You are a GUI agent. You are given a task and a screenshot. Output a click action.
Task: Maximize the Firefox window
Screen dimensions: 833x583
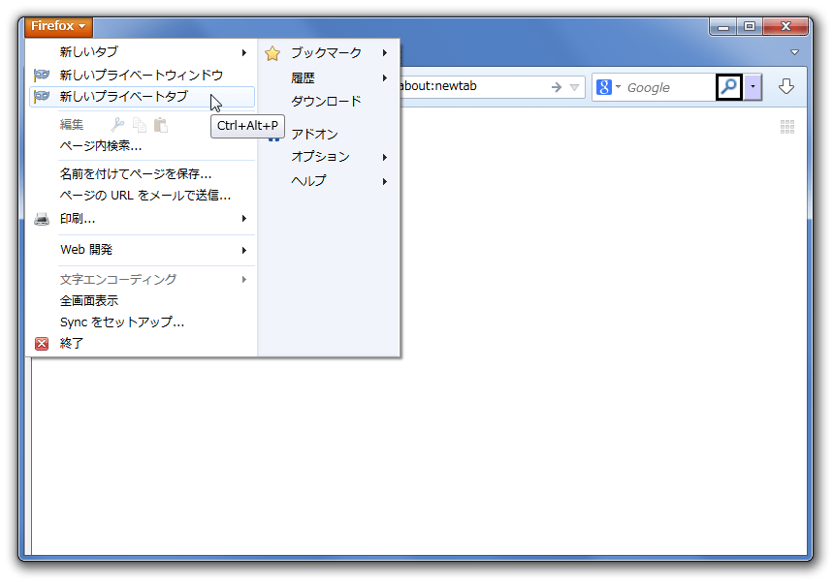[x=749, y=26]
